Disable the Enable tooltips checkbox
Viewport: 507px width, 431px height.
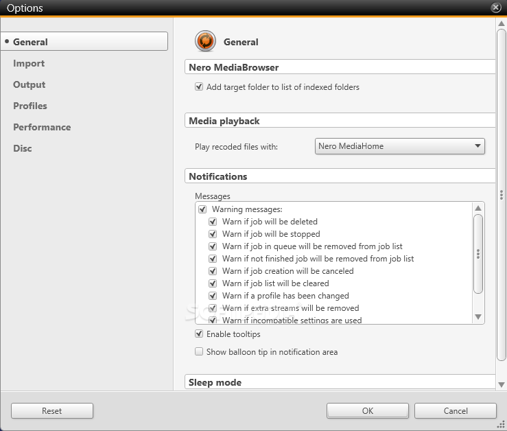coord(199,334)
